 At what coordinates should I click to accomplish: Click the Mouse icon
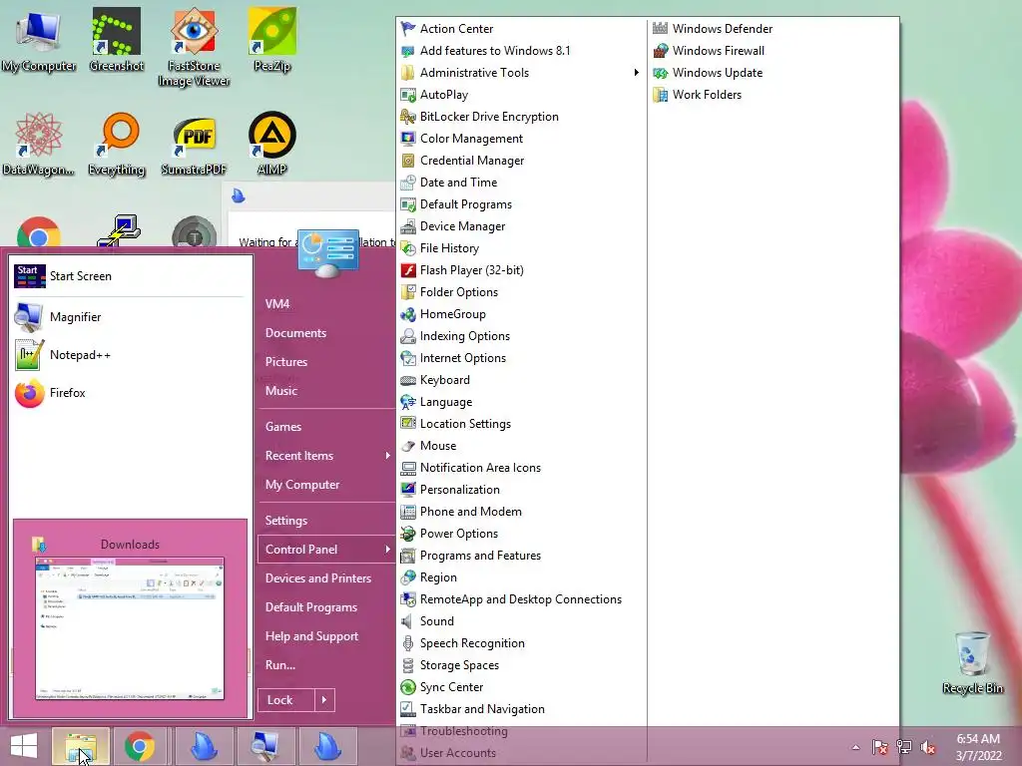click(x=408, y=446)
